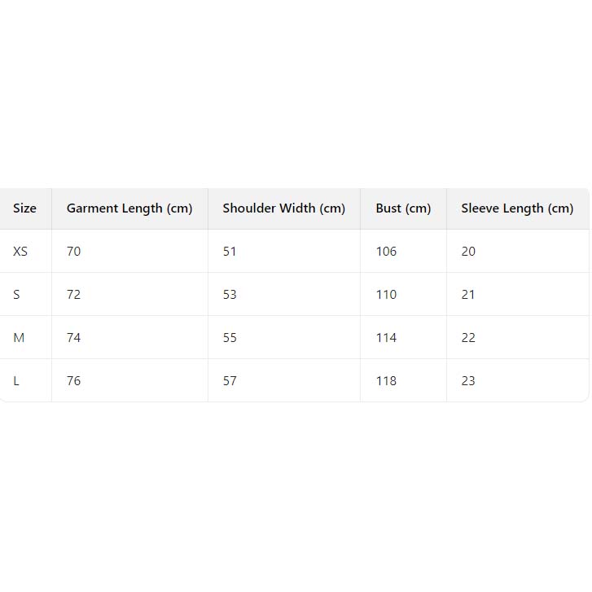Viewport: 592px width, 592px height.
Task: Select sleeve length value 20
Action: click(468, 252)
